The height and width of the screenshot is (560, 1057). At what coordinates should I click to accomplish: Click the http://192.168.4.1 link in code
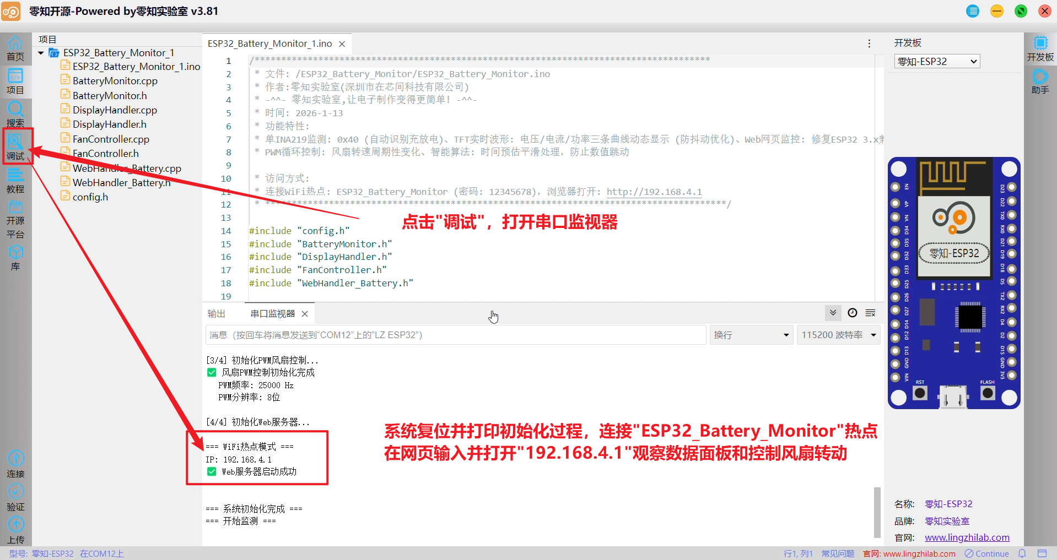click(654, 192)
